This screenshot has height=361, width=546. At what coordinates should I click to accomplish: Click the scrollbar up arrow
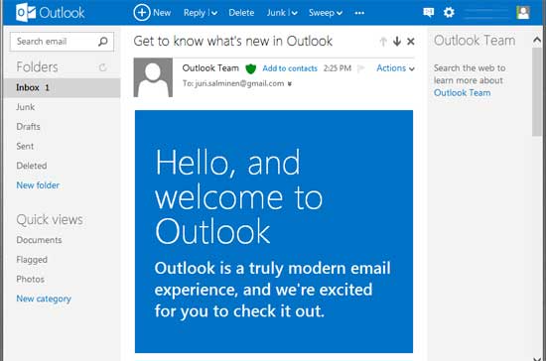coord(537,41)
